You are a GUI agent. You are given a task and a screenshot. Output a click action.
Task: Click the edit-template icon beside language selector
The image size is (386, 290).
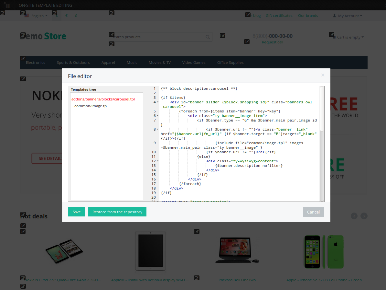click(x=23, y=13)
